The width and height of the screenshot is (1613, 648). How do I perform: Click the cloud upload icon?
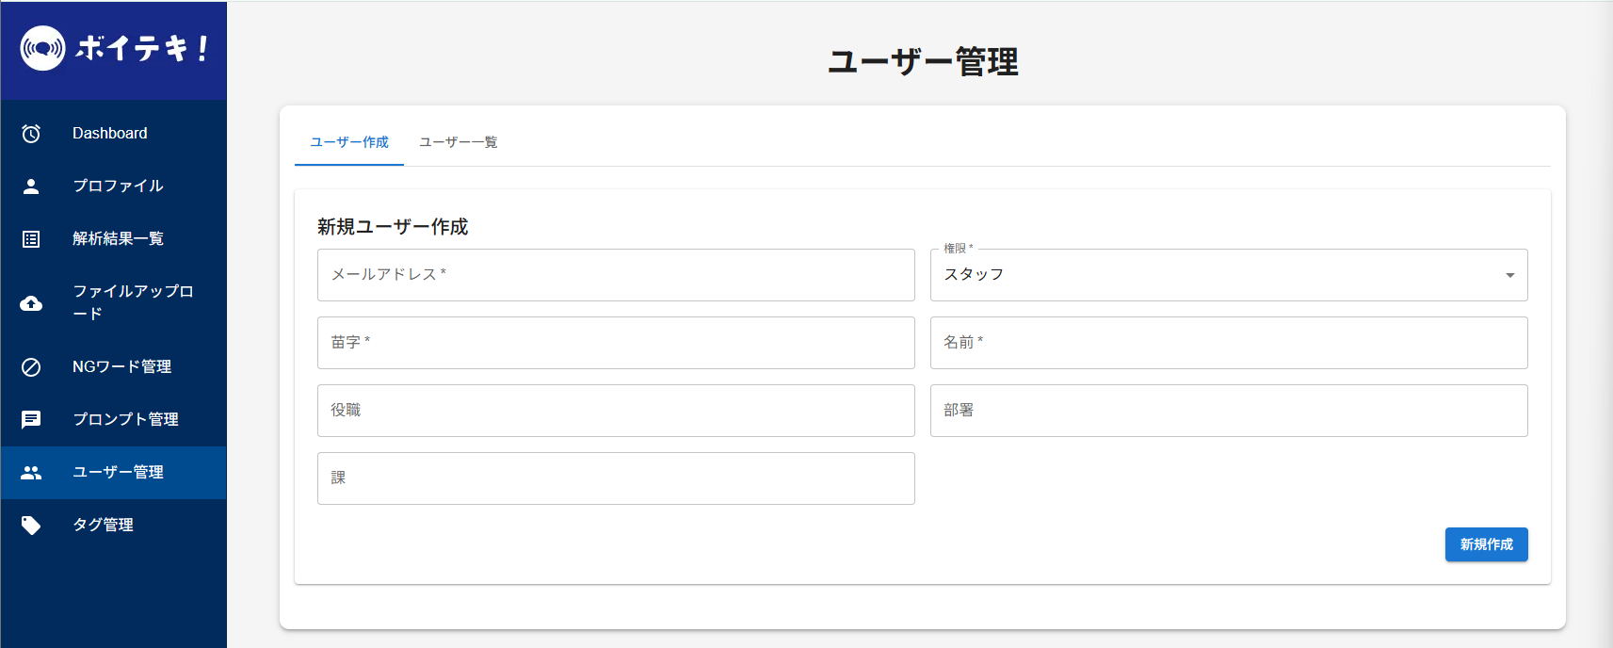point(31,303)
